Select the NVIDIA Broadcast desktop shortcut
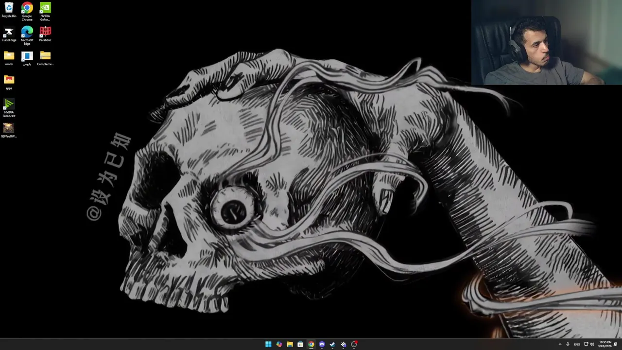This screenshot has height=350, width=622. [9, 108]
